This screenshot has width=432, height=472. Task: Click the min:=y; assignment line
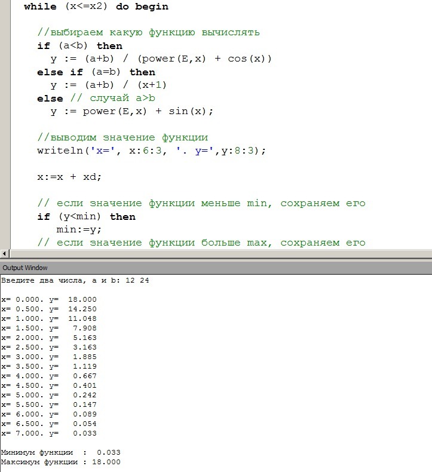tap(79, 229)
